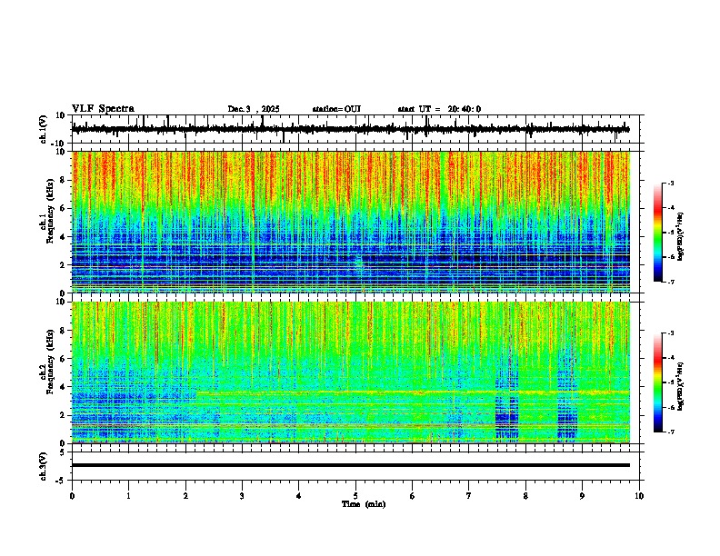Viewport: 720px width, 556px height.
Task: Select the "ch.1(V)" axis label
Action: (44, 129)
